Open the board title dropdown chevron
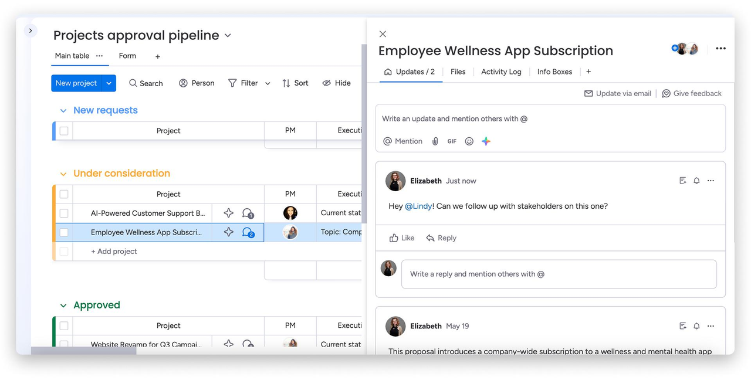The width and height of the screenshot is (751, 380). 228,36
